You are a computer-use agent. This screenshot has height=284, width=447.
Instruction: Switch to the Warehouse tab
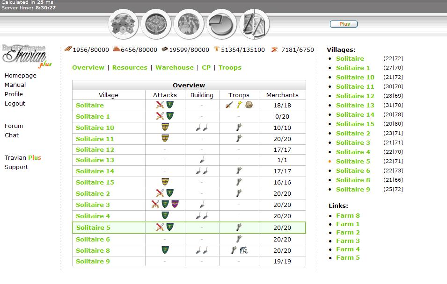(x=174, y=67)
